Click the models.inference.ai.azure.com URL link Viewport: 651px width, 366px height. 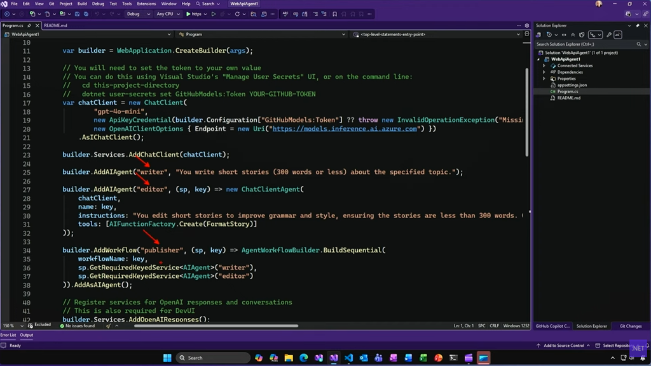[x=345, y=129]
